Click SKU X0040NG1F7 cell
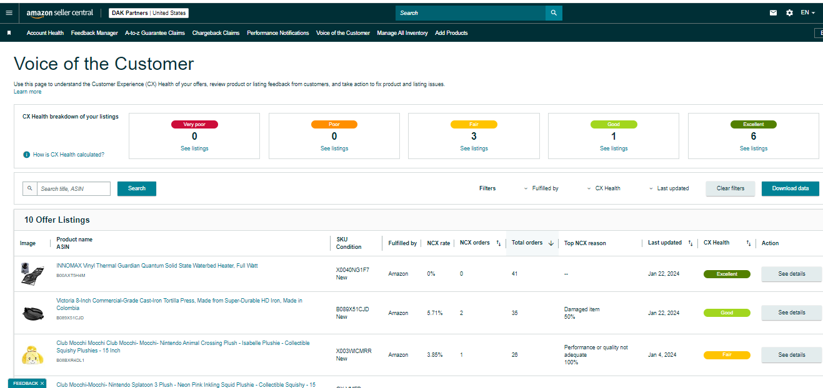The image size is (823, 388). pos(352,270)
